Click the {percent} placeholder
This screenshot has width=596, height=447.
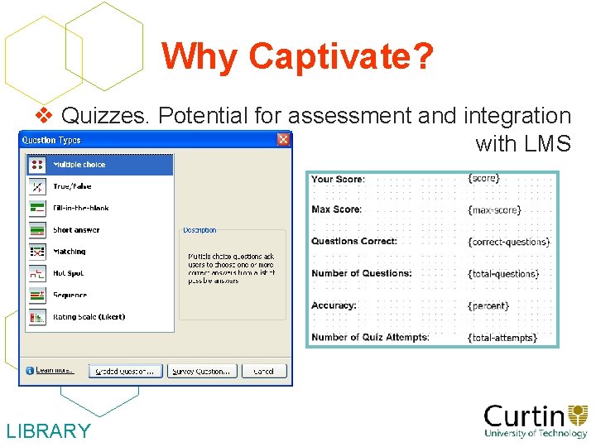tap(488, 305)
